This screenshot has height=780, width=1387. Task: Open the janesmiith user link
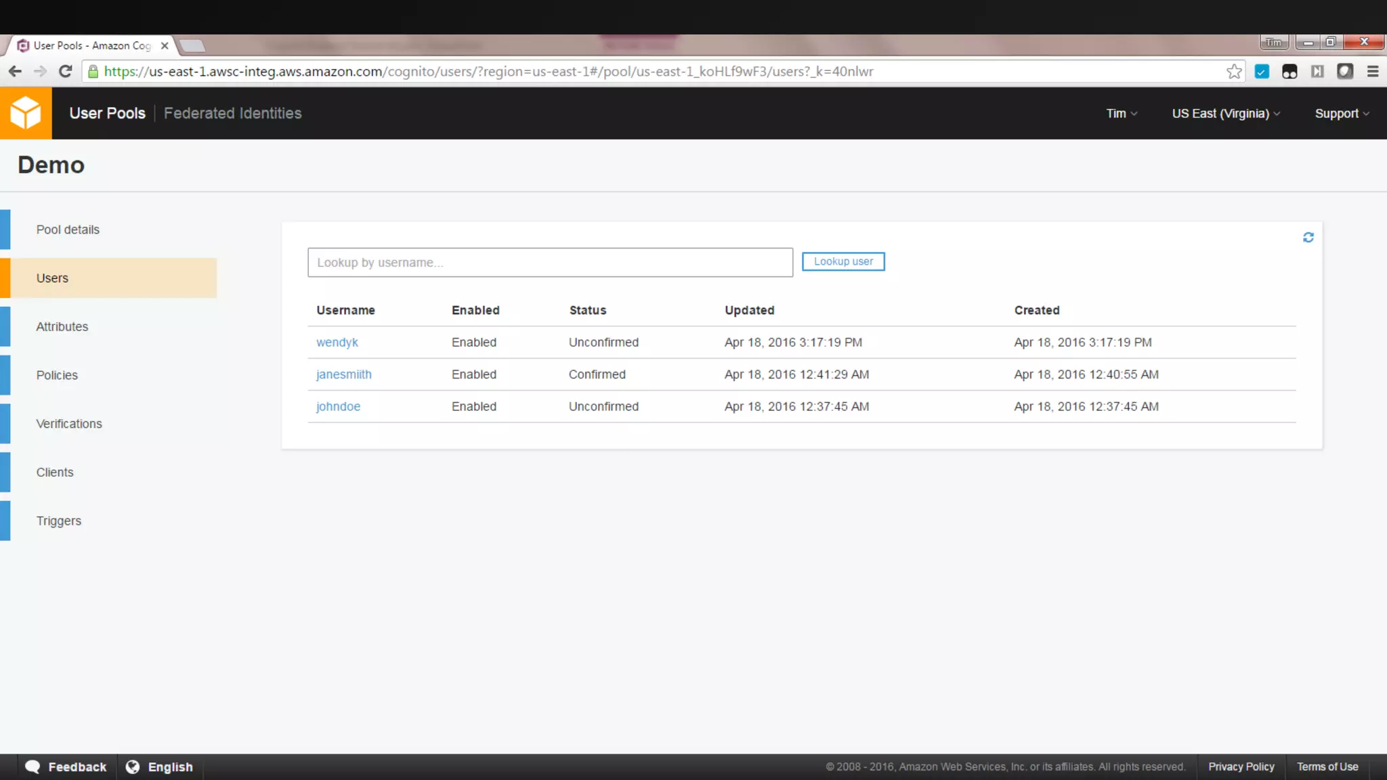pyautogui.click(x=343, y=374)
